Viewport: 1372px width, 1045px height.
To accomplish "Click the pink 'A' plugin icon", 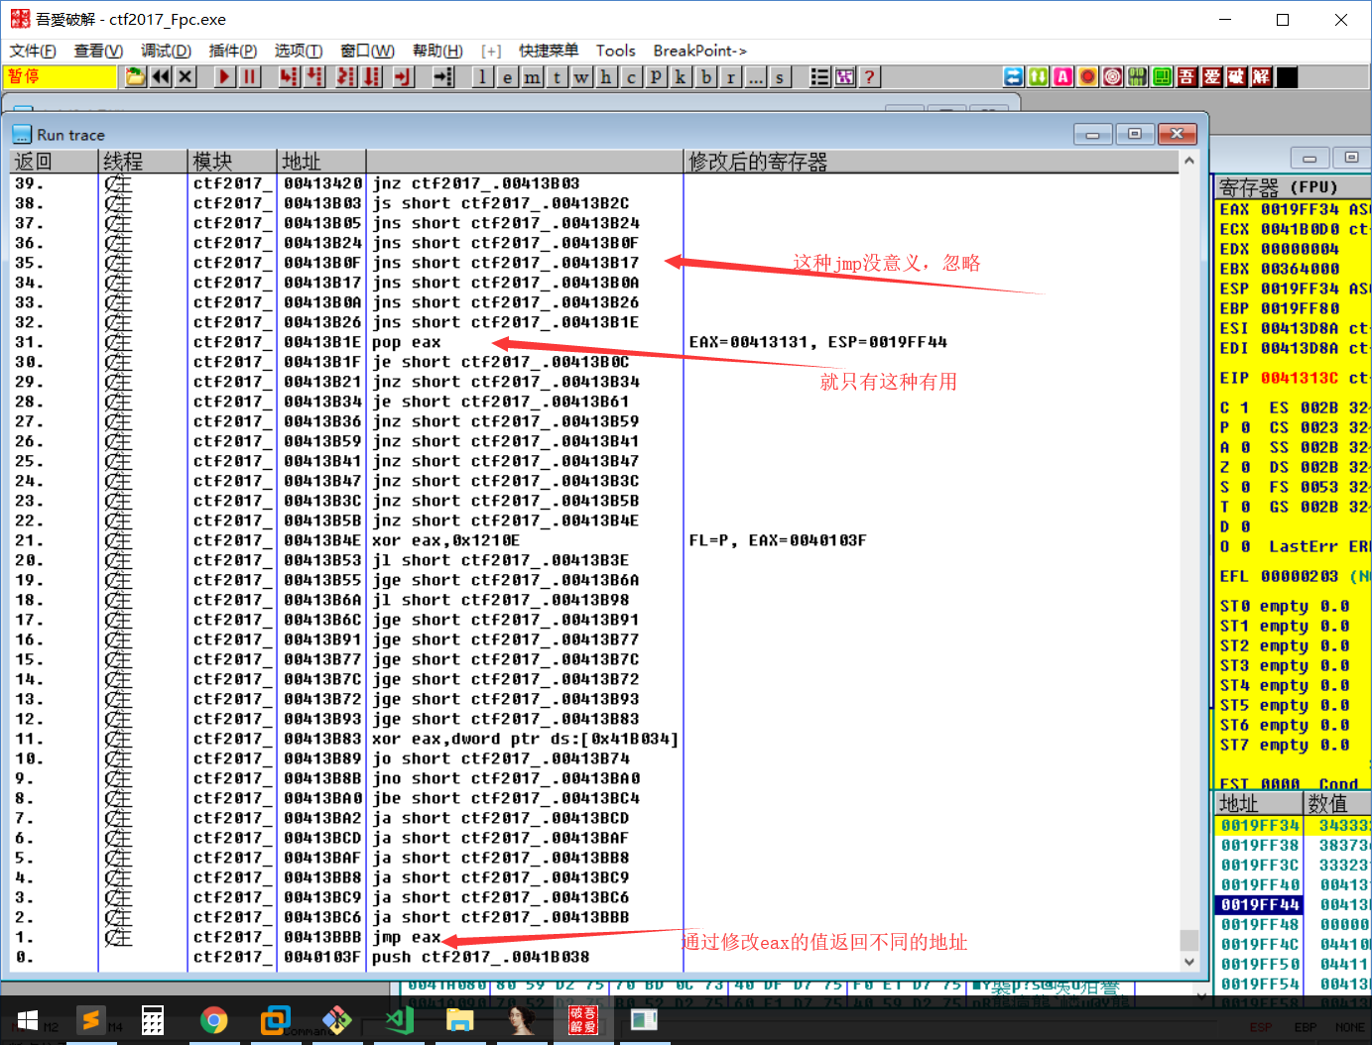I will [1062, 77].
